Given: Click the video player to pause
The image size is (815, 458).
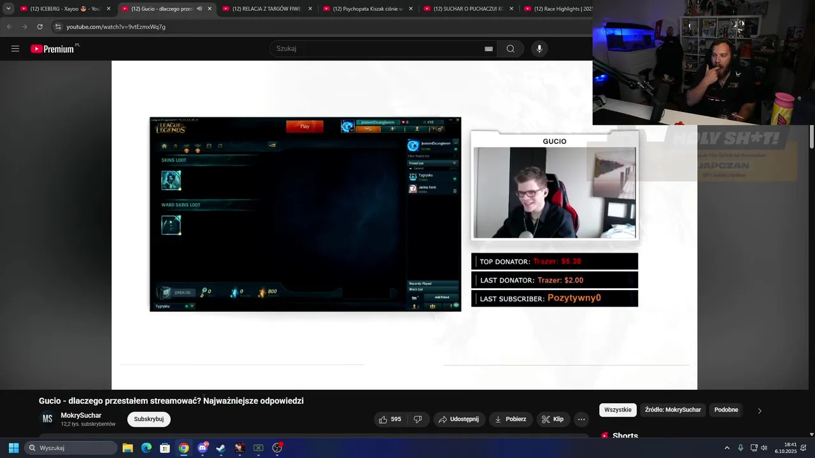Looking at the screenshot, I should pos(404,225).
